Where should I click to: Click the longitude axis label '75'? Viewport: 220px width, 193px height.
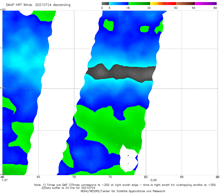(110, 177)
